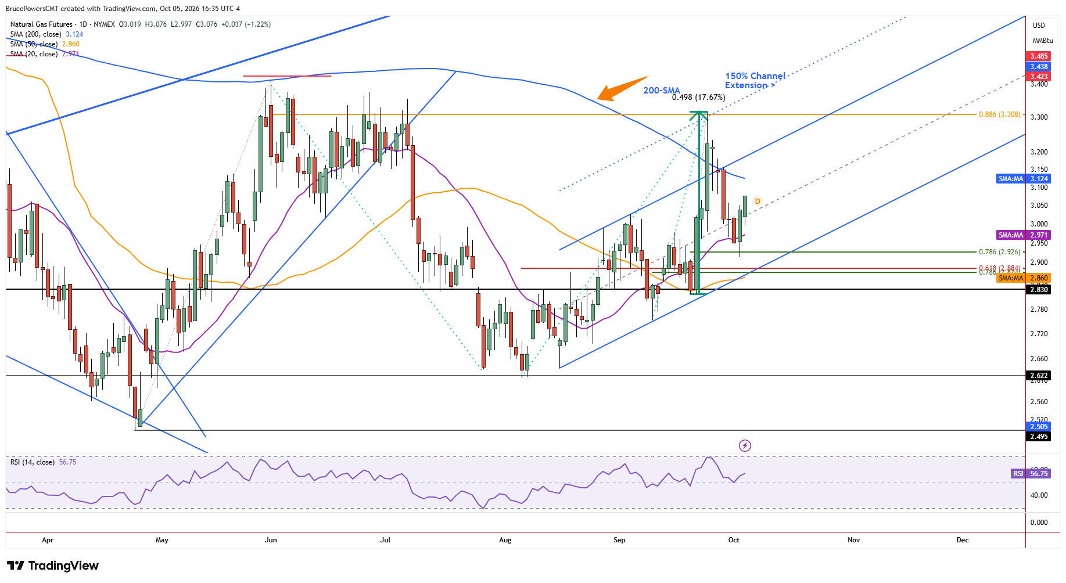This screenshot has width=1066, height=583.
Task: Click the SMA (200, close) indicator legend
Action: pyautogui.click(x=46, y=34)
